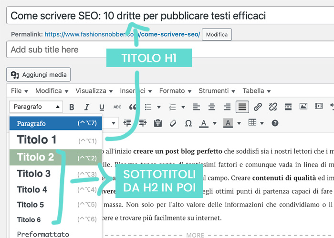The image size is (334, 238).
Task: Paste as text with the clipboard icon
Action: click(158, 123)
